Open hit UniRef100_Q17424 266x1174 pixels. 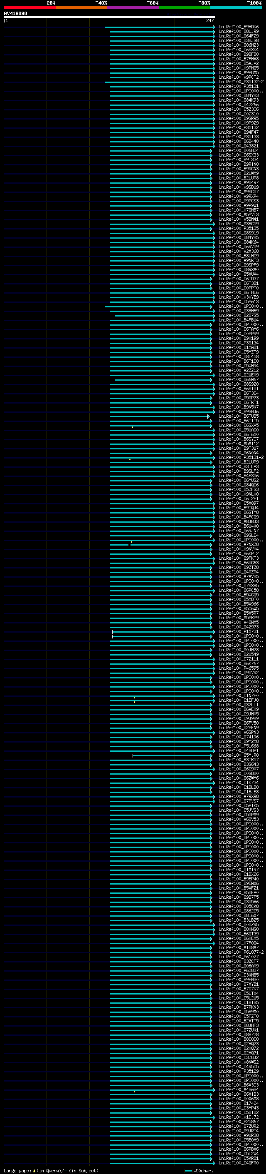(x=238, y=1104)
